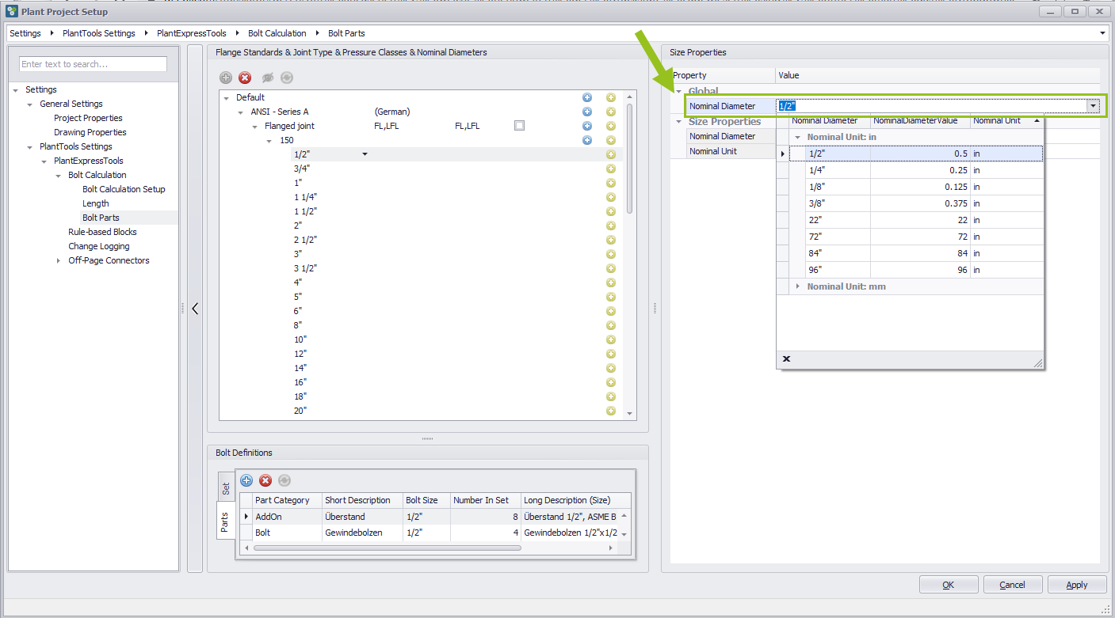The image size is (1115, 618).
Task: Click the yellow plus icon in the 2" row
Action: [611, 226]
